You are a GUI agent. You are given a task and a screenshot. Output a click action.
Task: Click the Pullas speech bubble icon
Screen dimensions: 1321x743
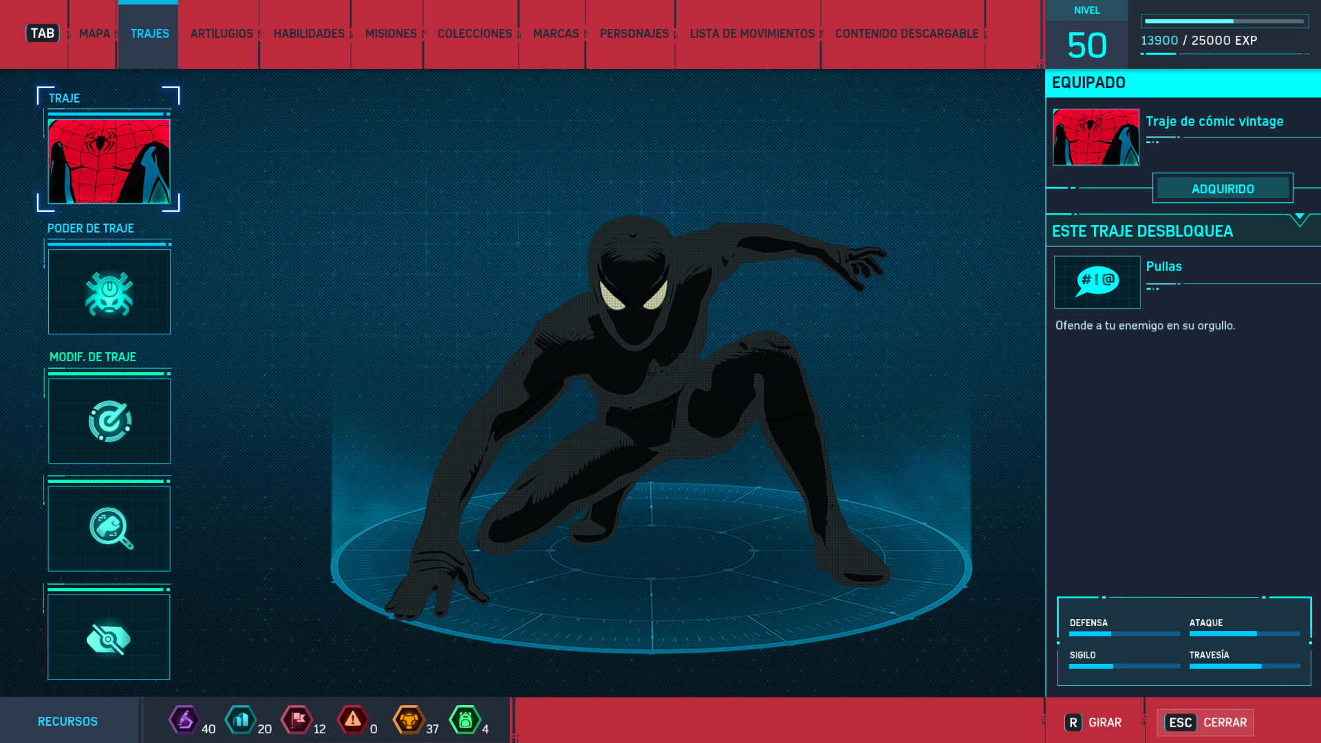1097,282
